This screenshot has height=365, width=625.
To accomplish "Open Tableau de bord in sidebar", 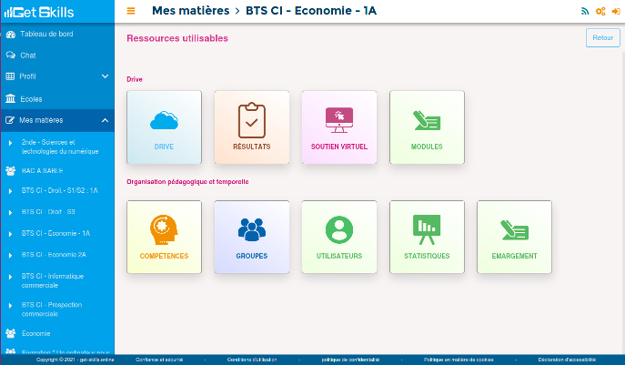I will [x=45, y=34].
